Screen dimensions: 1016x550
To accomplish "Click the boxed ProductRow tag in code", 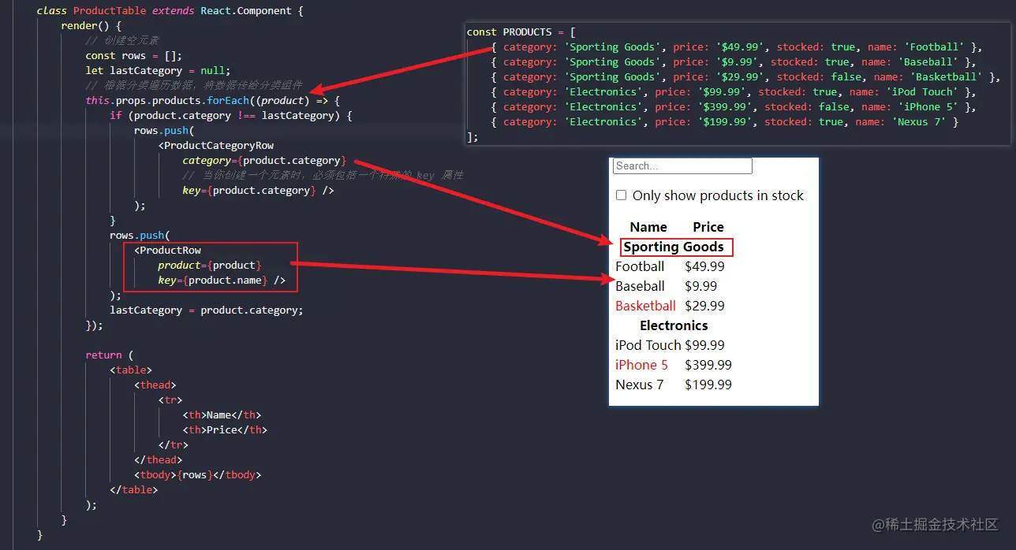I will coord(170,251).
